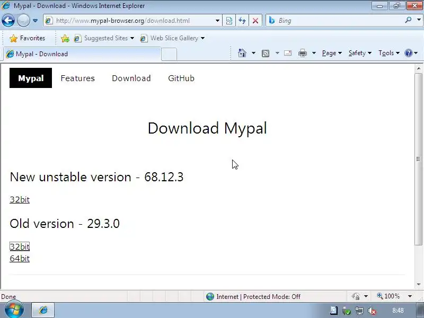The width and height of the screenshot is (424, 318).
Task: Click the magnifier search icon
Action: 408,20
